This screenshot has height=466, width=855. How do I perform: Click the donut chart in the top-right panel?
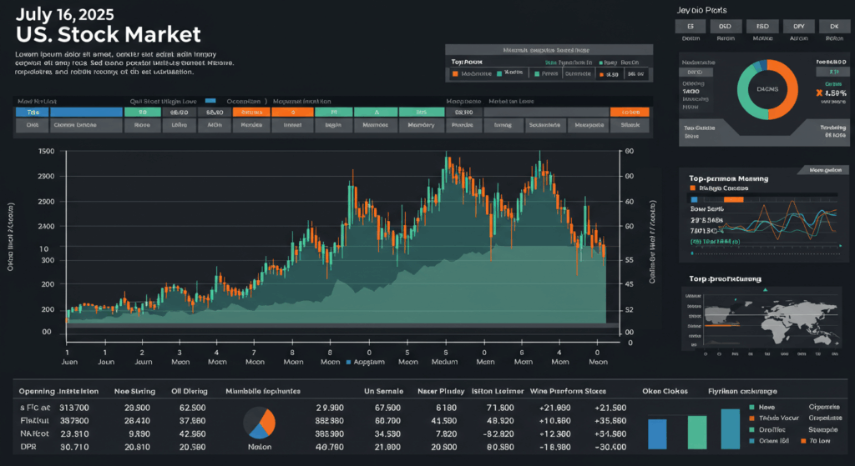click(x=767, y=88)
